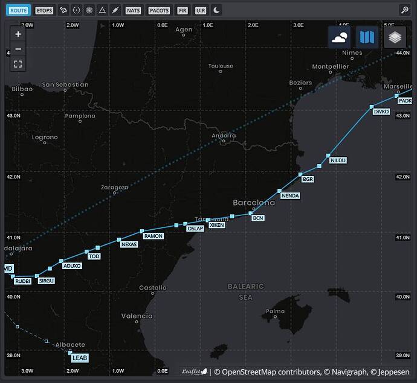Viewport: 417px width, 383px height.
Task: Toggle airways diagonal-line icon
Action: coord(115,10)
